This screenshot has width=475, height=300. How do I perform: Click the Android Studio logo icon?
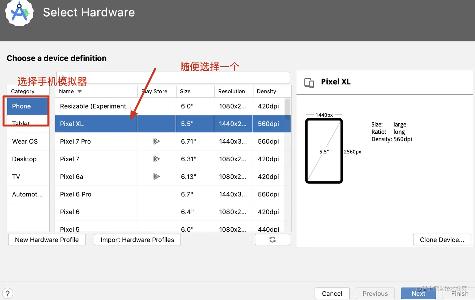click(x=19, y=13)
